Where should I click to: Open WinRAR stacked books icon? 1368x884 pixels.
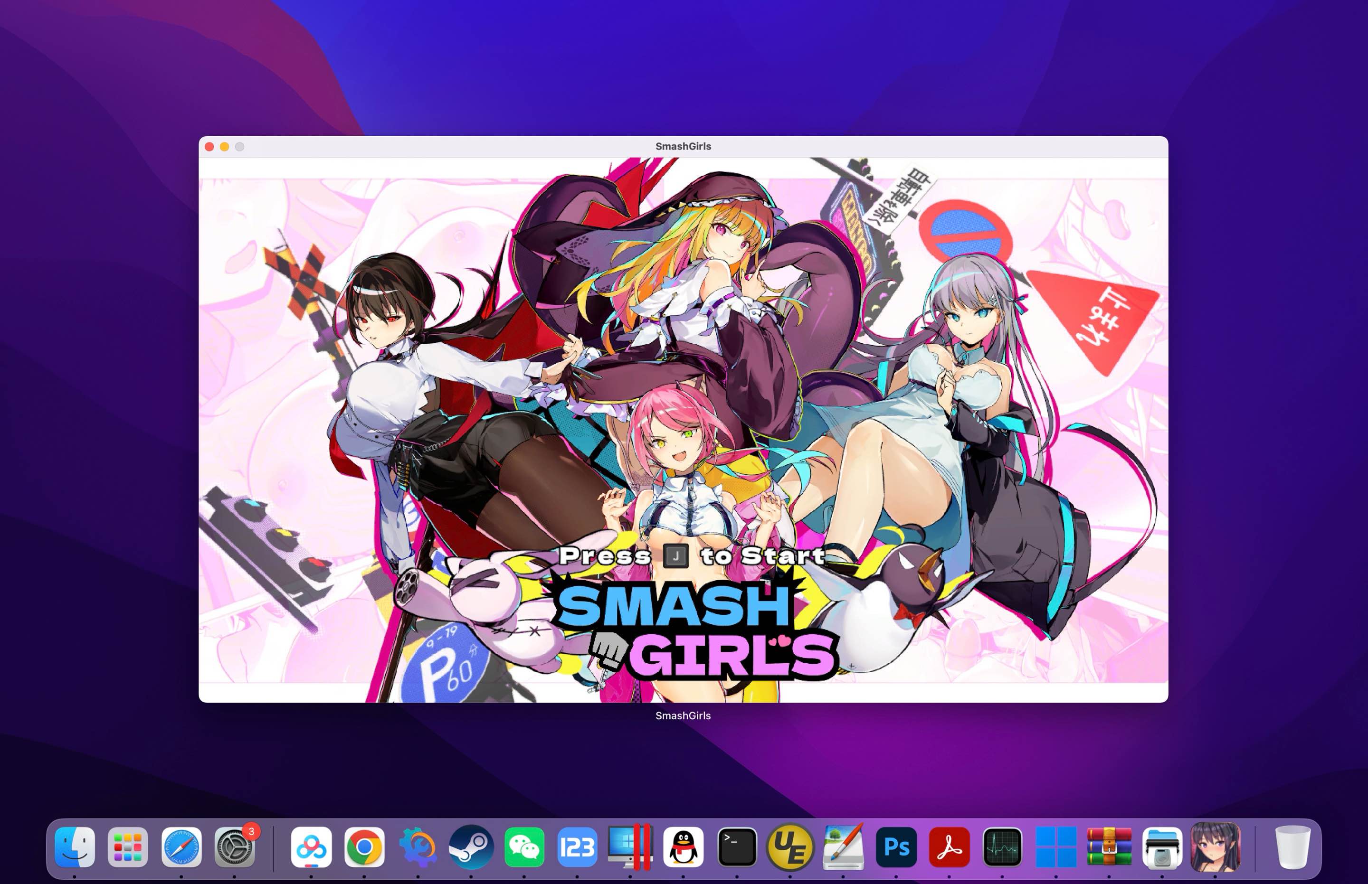(x=1109, y=846)
